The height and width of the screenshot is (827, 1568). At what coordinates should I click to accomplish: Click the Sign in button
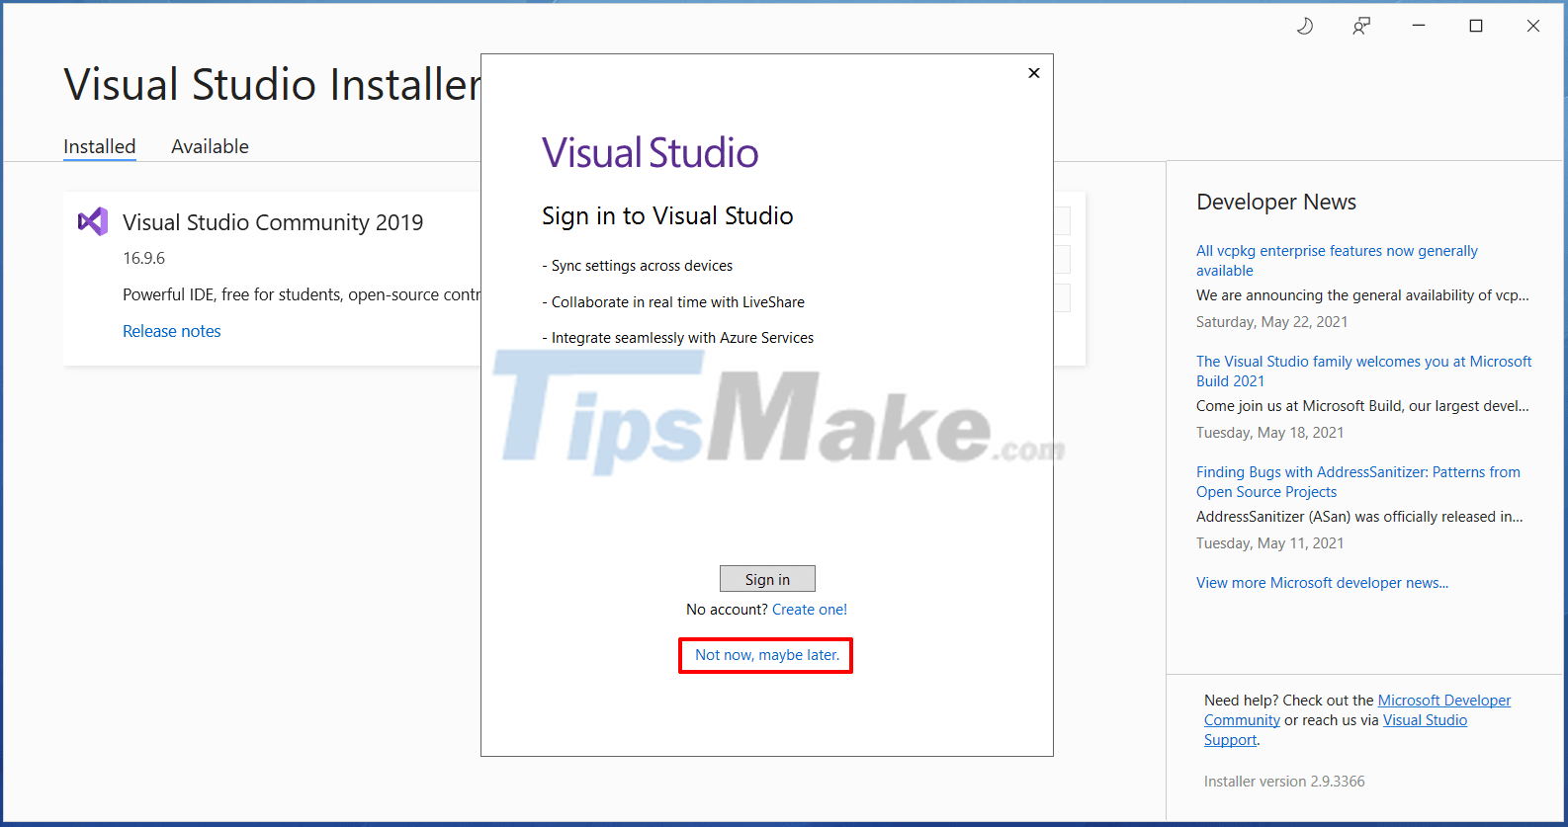tap(767, 579)
